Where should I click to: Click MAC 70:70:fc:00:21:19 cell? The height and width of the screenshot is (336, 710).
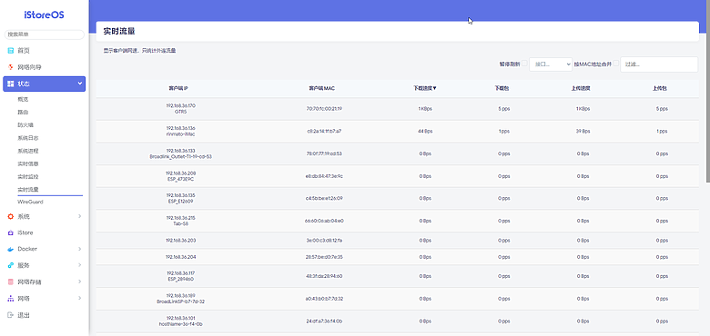324,108
